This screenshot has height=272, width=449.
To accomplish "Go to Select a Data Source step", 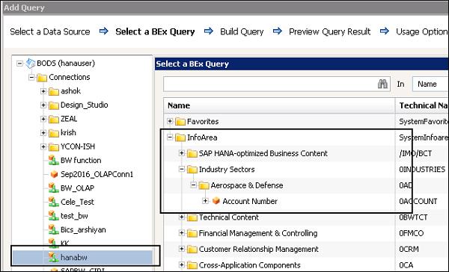I will 50,31.
